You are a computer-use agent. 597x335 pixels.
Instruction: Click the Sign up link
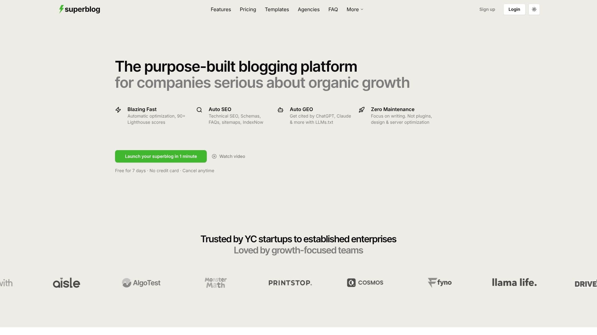tap(487, 9)
